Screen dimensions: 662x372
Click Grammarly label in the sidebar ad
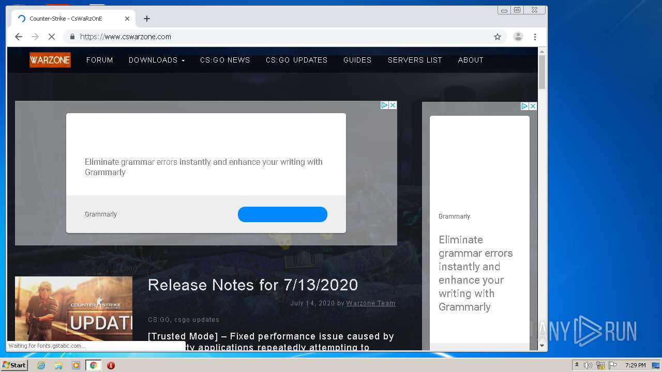click(454, 216)
